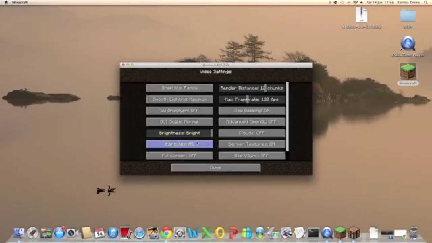Open the Minecraft menu bar item
Screen dimensions: 432x243
click(20, 2)
